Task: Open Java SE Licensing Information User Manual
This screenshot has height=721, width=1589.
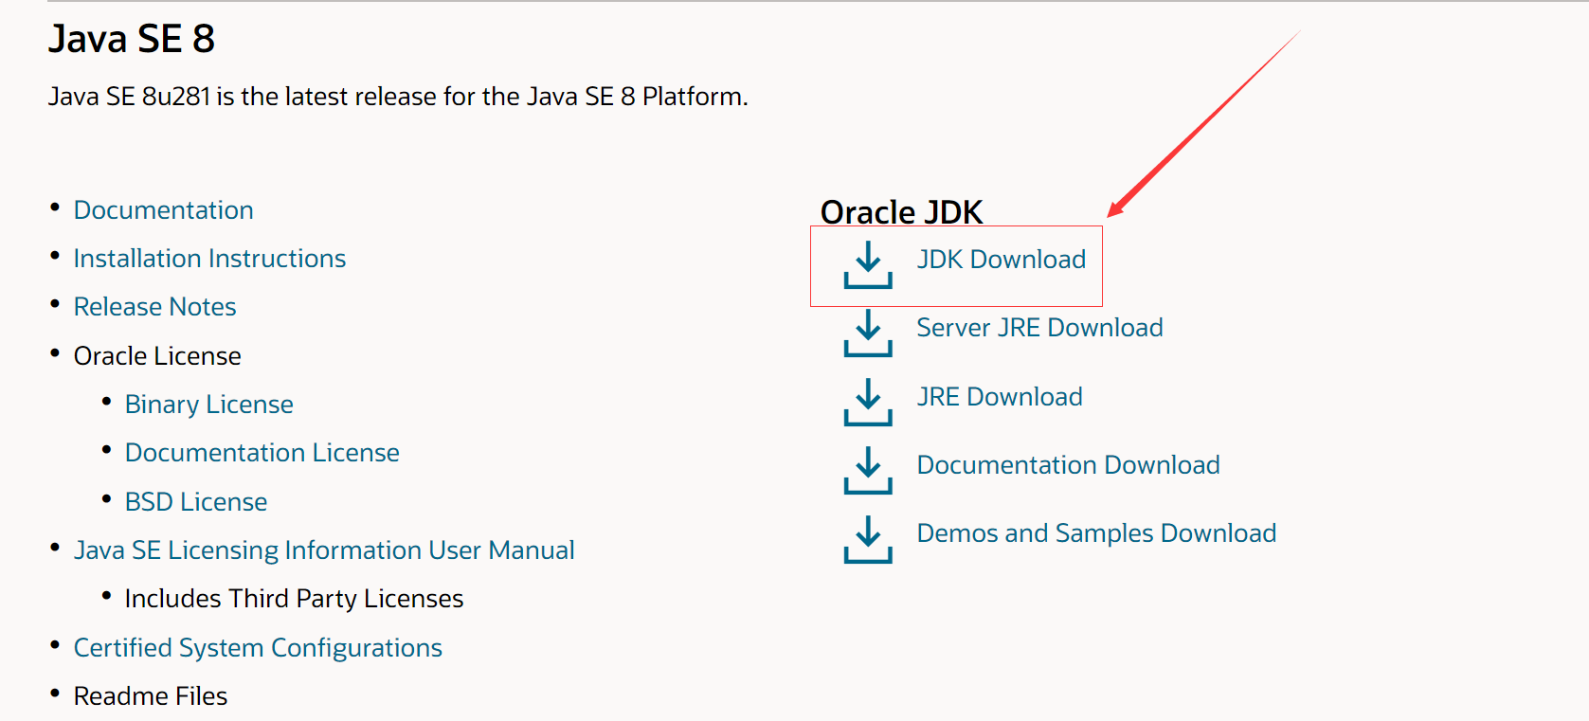Action: tap(324, 550)
